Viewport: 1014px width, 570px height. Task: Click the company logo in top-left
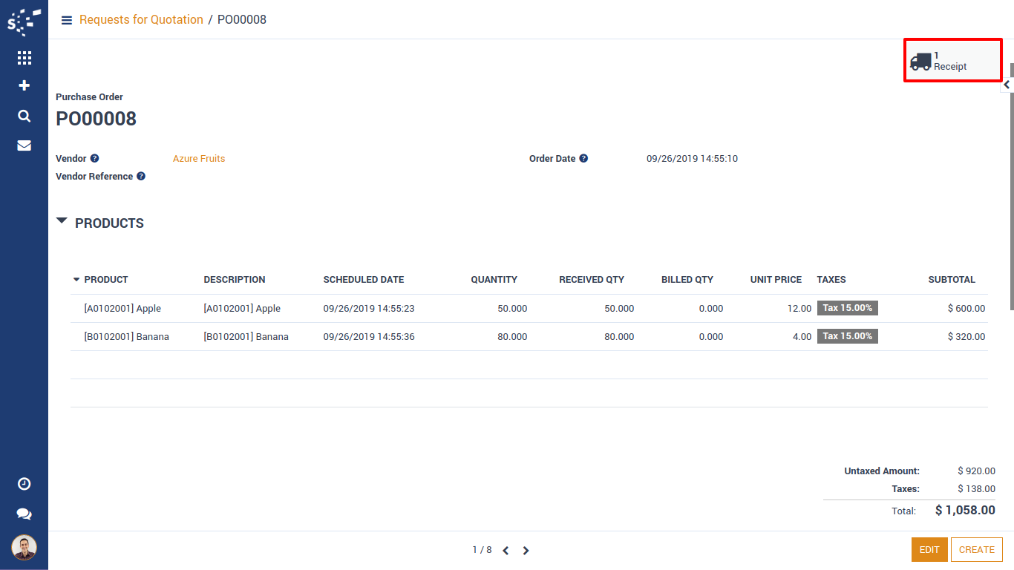pos(24,22)
